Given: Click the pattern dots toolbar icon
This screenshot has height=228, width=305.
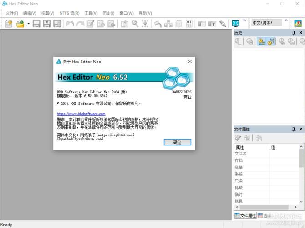Looking at the screenshot, I should (145, 24).
